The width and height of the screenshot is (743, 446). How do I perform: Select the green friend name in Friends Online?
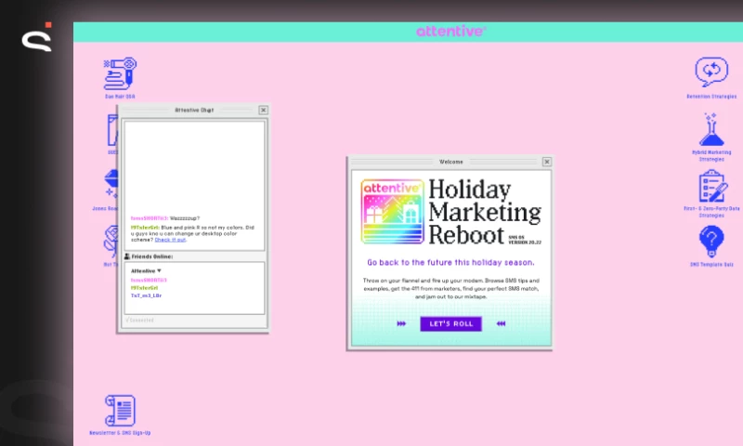(x=145, y=288)
